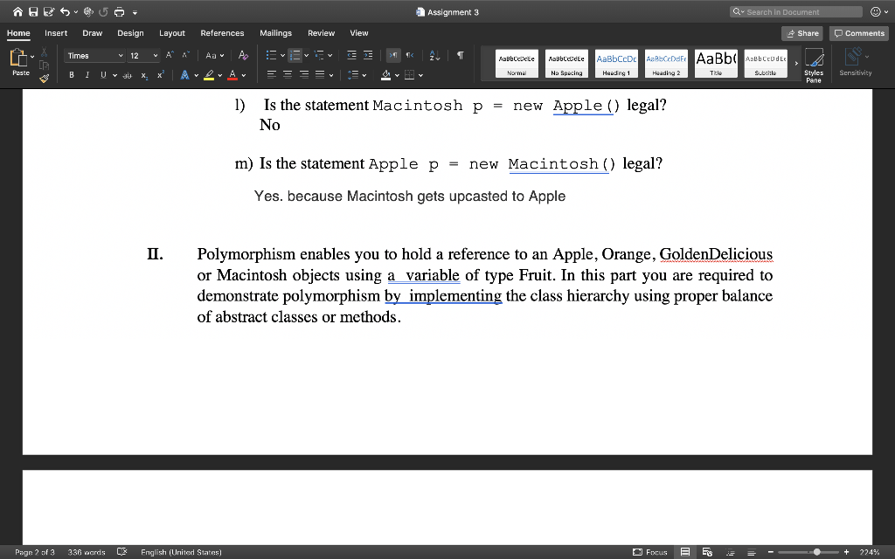Apply center text alignment

click(x=288, y=75)
